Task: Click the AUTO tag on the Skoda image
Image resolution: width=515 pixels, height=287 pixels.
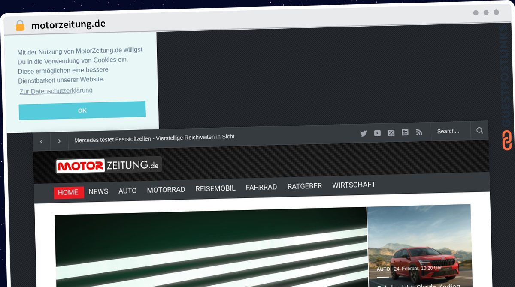Action: coord(383,269)
